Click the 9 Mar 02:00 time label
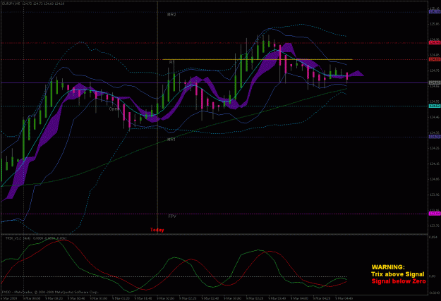 (x=164, y=298)
